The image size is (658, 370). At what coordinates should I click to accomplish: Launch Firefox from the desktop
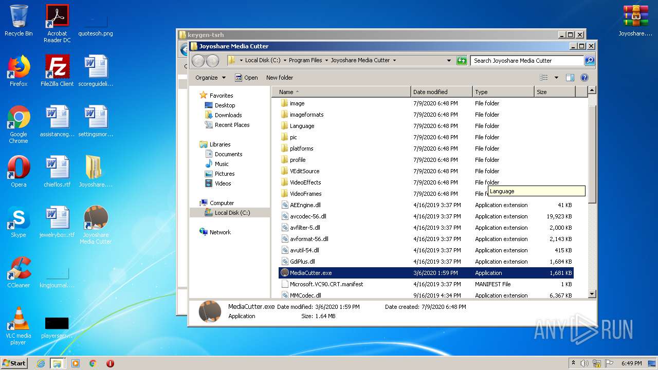pos(19,71)
